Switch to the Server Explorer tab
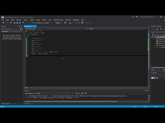165x123 pixels. pos(6,104)
